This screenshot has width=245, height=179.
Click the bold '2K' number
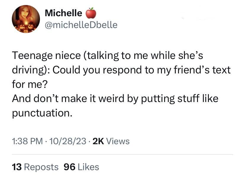(98, 141)
